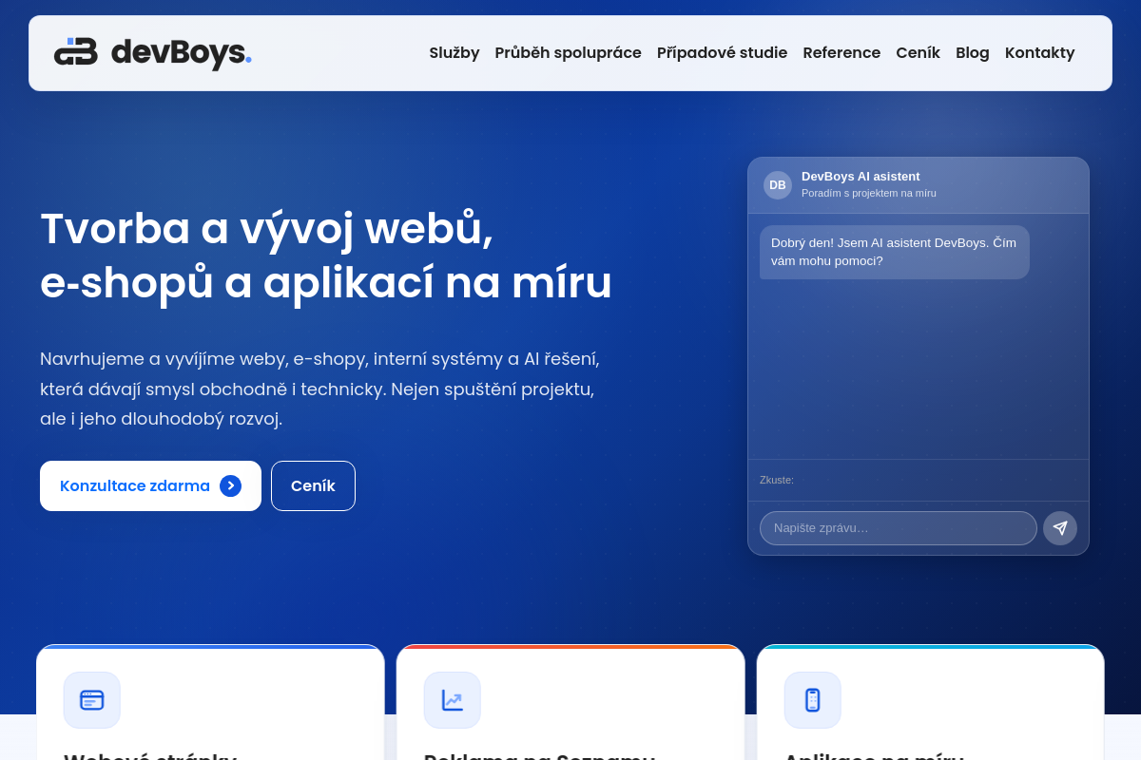Open Případové studie page
Image resolution: width=1141 pixels, height=760 pixels.
(722, 53)
